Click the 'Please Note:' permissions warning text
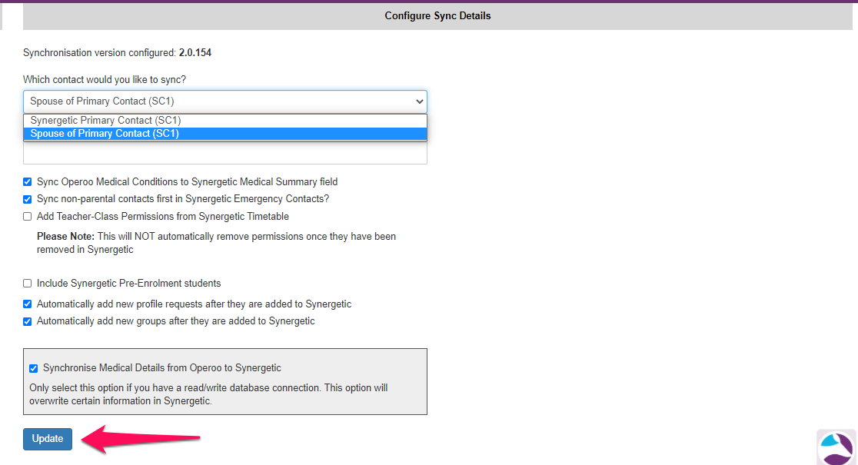This screenshot has height=465, width=858. pos(216,243)
